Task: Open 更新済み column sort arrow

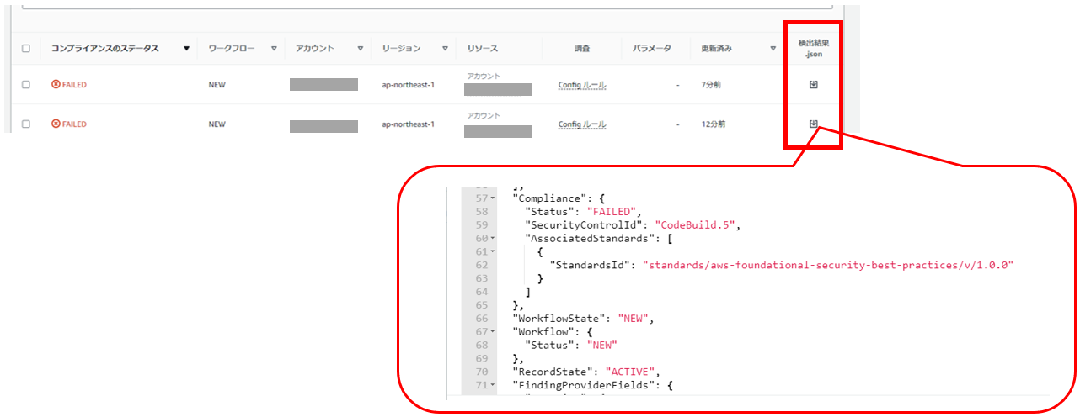Action: 773,49
